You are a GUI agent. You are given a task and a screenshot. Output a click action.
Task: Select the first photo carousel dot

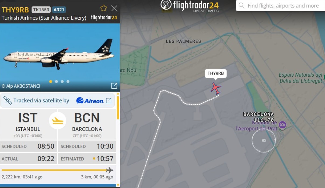[x=51, y=81]
